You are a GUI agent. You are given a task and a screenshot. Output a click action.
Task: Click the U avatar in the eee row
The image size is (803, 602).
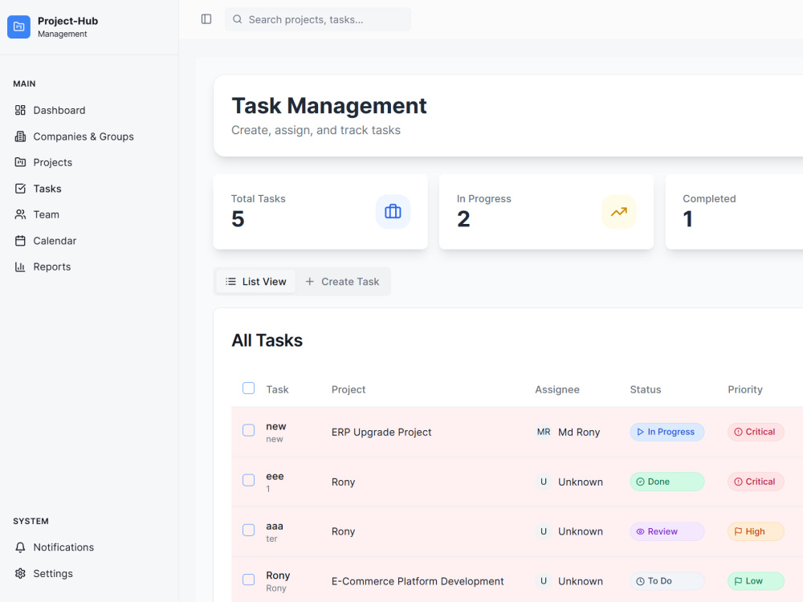[x=544, y=482]
